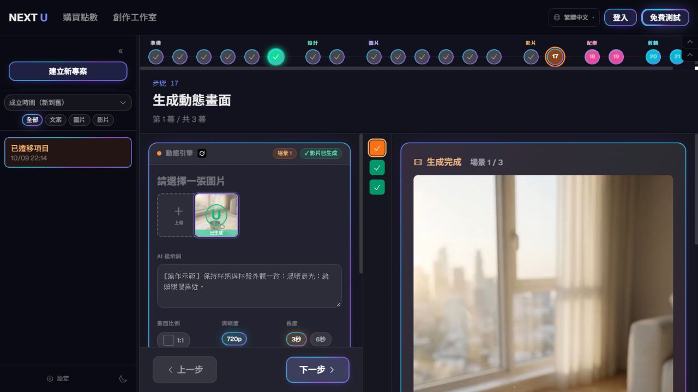Select the generated 已生成 image thumbnail

(216, 215)
